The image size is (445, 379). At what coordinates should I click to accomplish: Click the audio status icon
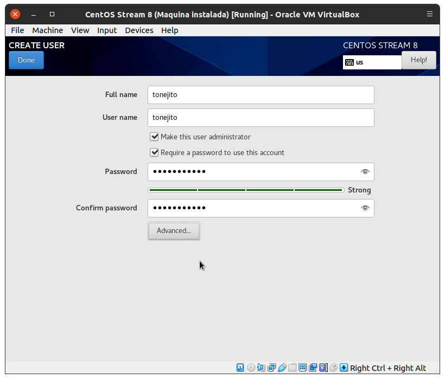261,368
